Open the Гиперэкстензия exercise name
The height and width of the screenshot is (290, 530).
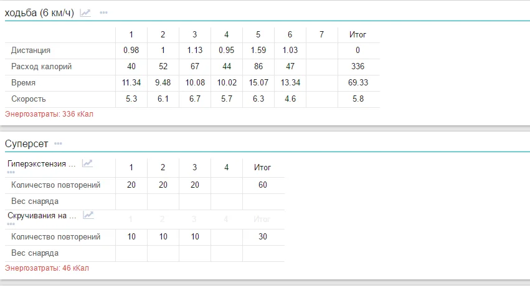tap(41, 164)
